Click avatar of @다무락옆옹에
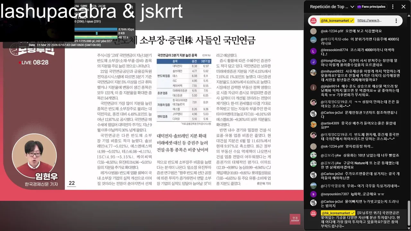Image resolution: width=411 pixels, height=231 pixels. (313, 186)
